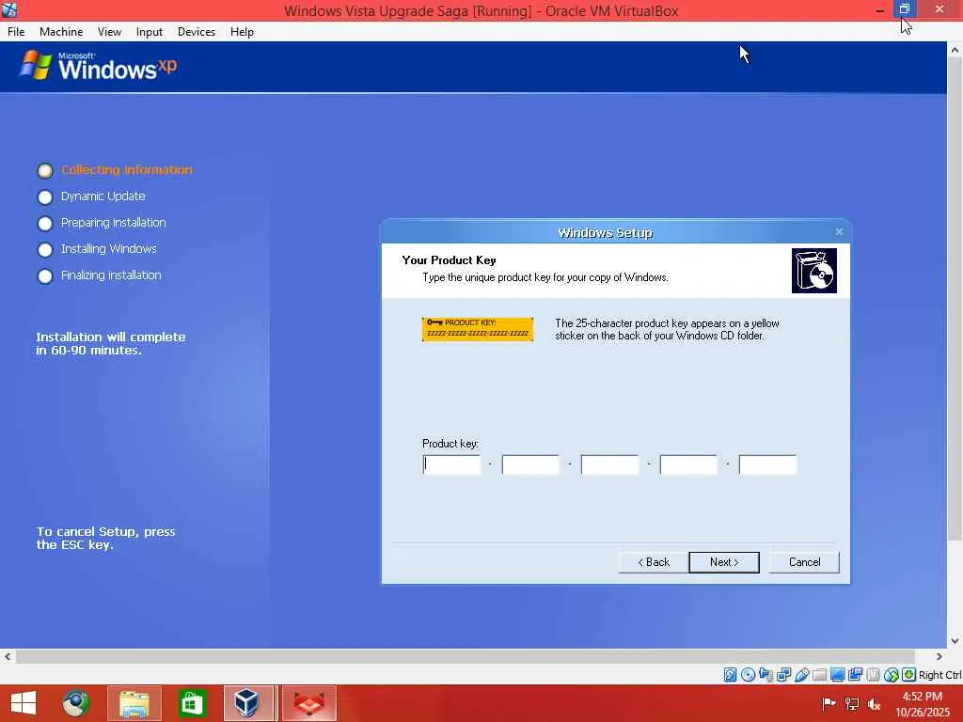Open the Devices menu

(197, 32)
